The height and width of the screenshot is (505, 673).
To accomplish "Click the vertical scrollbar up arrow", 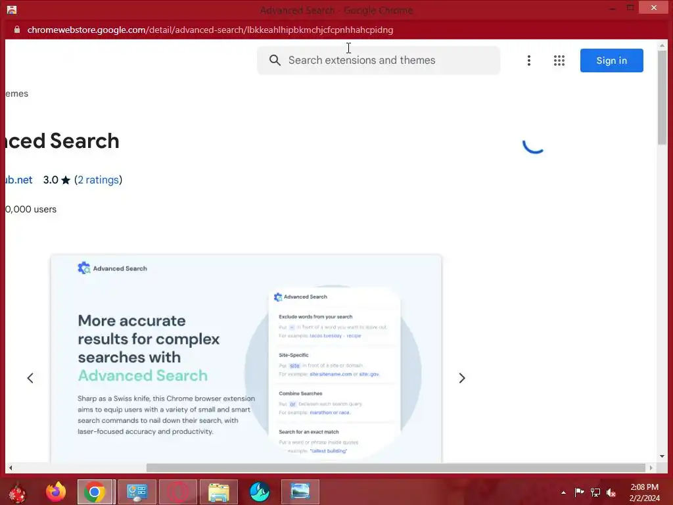I will 662,45.
